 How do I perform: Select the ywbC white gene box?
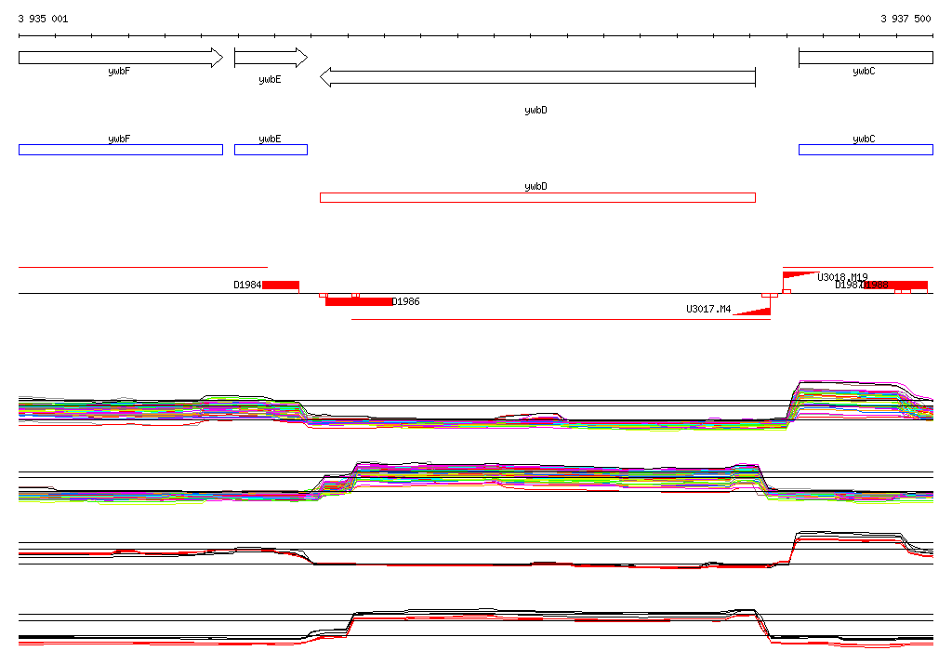click(x=866, y=58)
